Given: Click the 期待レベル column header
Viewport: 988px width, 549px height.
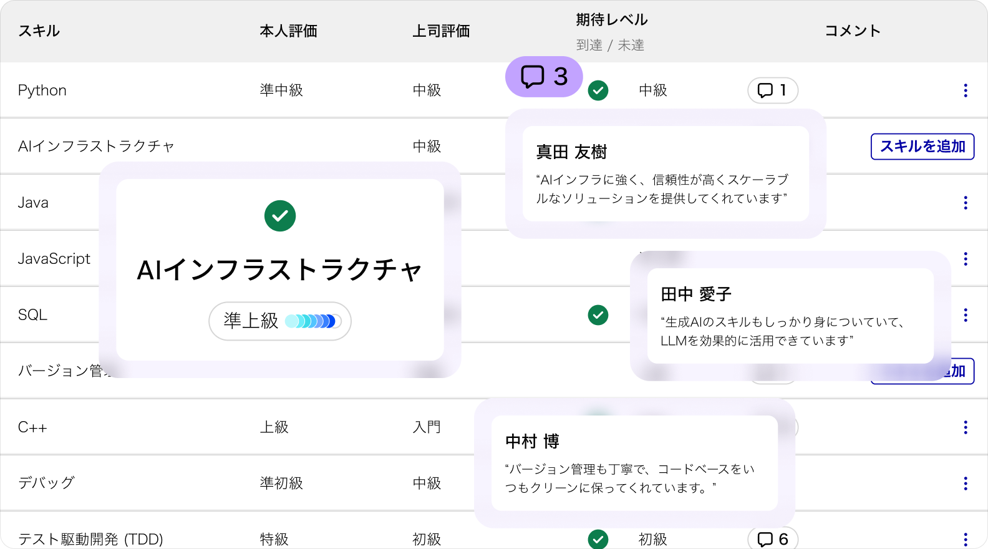Looking at the screenshot, I should click(612, 20).
